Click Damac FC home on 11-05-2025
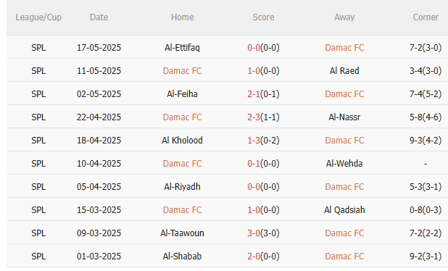448x271 pixels. pos(182,70)
